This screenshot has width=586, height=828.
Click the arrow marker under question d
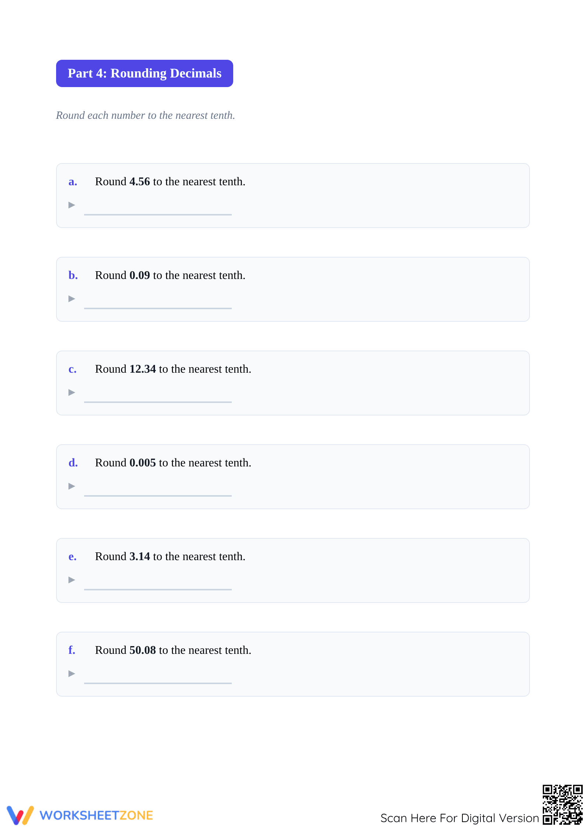coord(72,486)
